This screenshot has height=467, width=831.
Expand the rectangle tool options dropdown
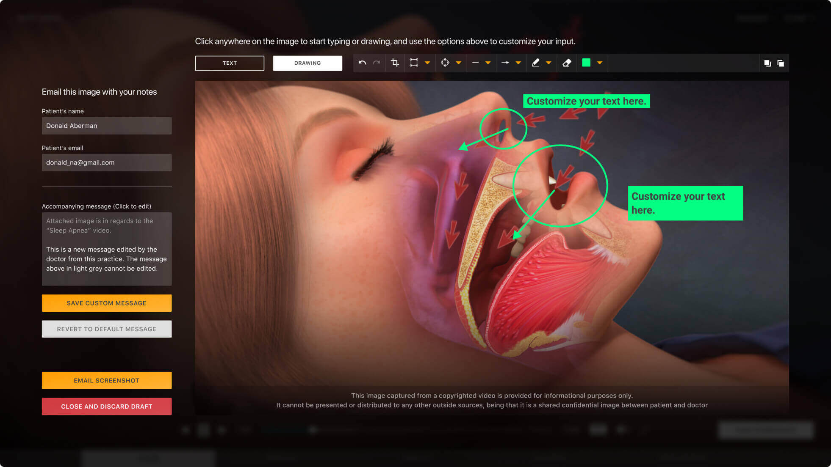pos(427,63)
